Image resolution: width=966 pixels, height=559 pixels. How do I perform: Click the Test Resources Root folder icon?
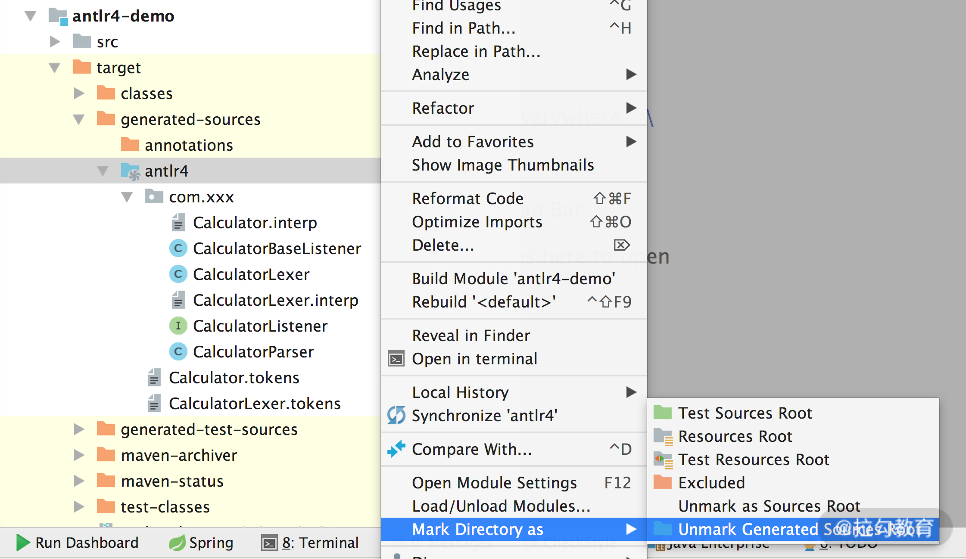[x=662, y=460]
